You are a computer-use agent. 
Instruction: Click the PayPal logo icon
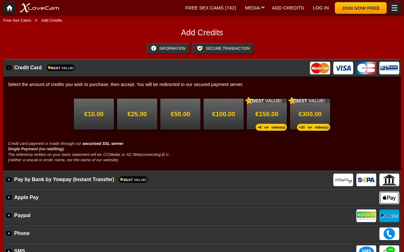(x=389, y=216)
